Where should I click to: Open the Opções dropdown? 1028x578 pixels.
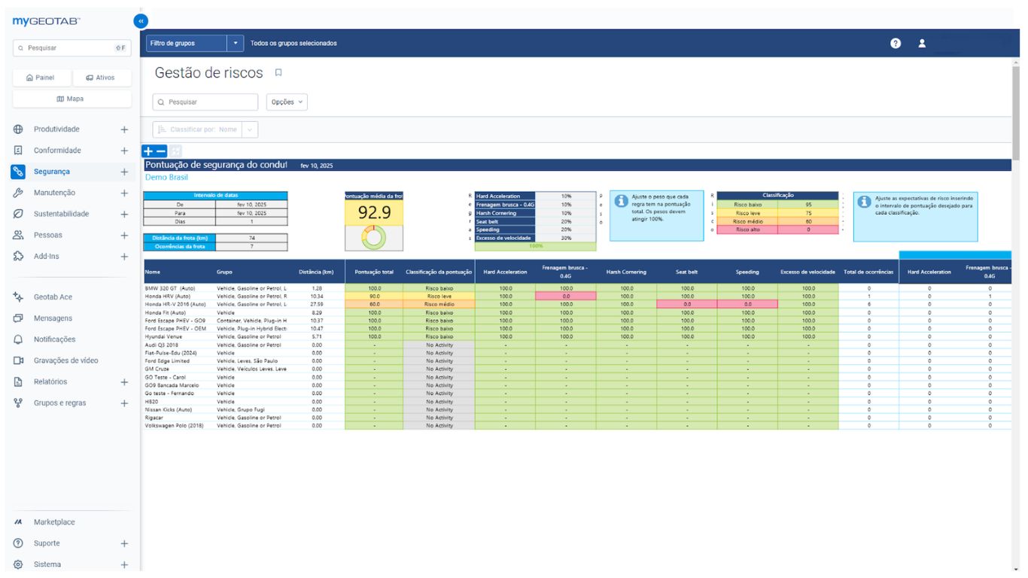[287, 102]
